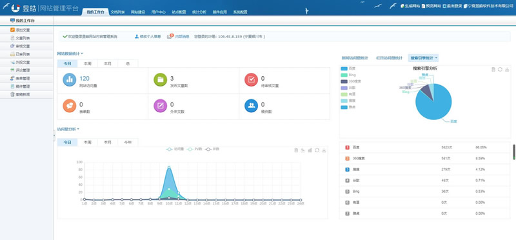Select 本月 under 网站数据统计
This screenshot has height=240, width=516.
point(108,63)
